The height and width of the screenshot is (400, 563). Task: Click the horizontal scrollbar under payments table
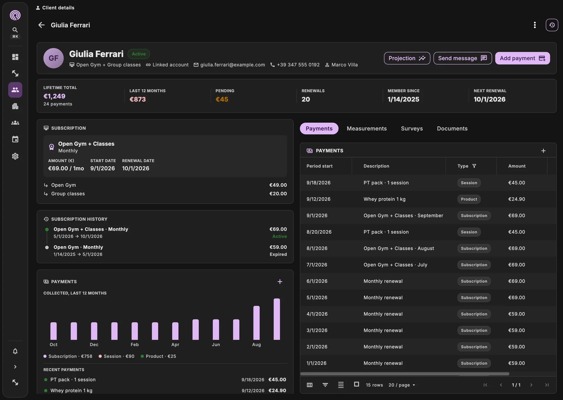tap(405, 374)
